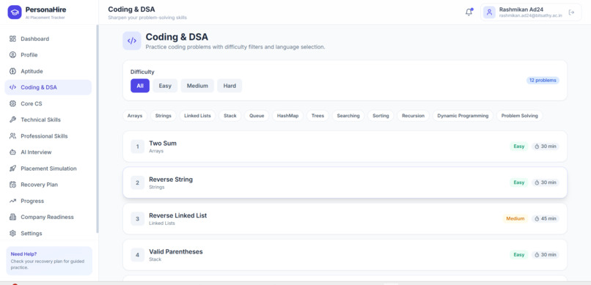Click the Settings gear icon
The image size is (591, 285).
tap(12, 233)
